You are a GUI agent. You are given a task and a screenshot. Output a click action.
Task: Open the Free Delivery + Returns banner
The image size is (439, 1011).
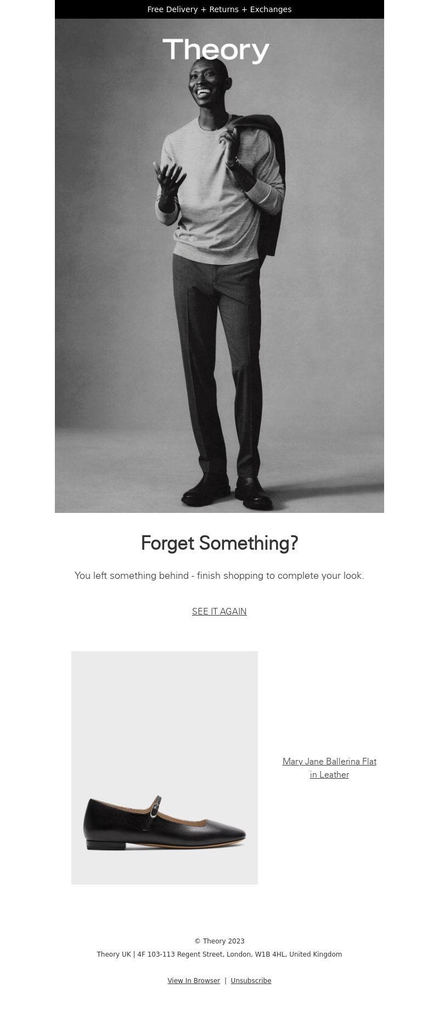[219, 9]
